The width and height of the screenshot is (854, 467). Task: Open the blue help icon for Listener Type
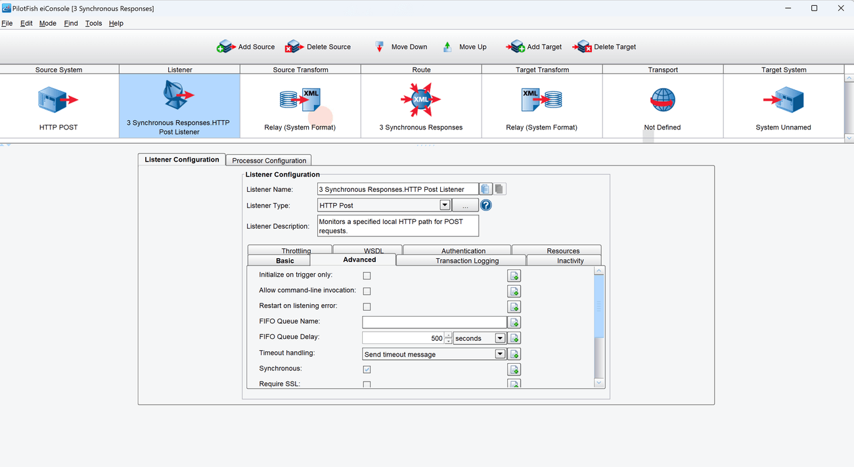tap(485, 206)
